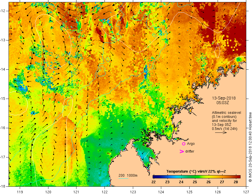Click the Argo legend label
252x195 pixels.
[191, 144]
